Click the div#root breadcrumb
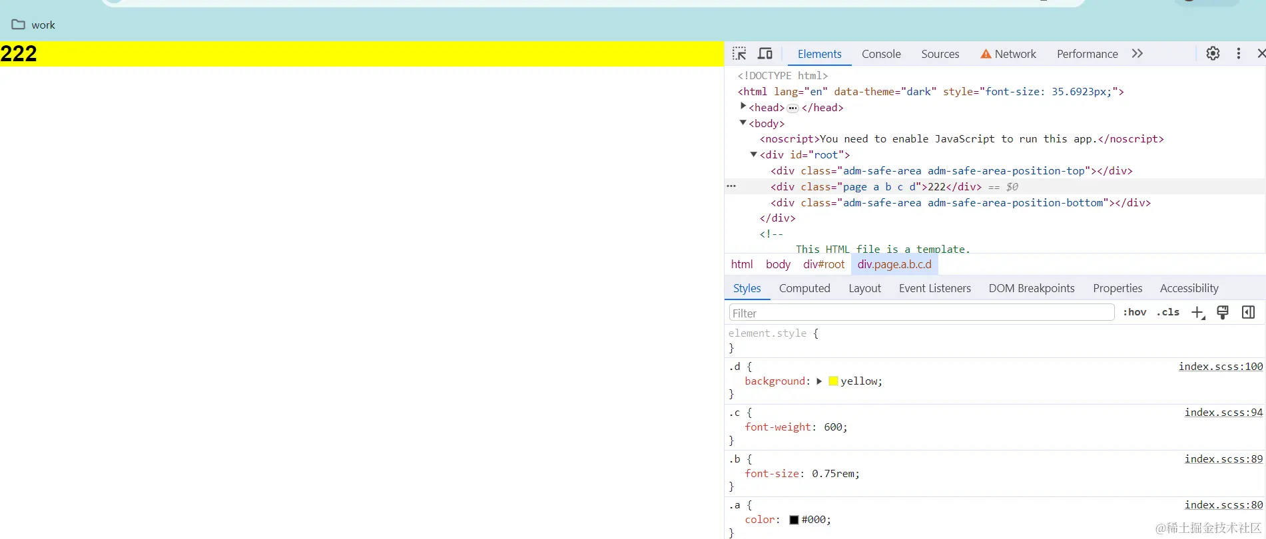The width and height of the screenshot is (1266, 539). point(824,264)
